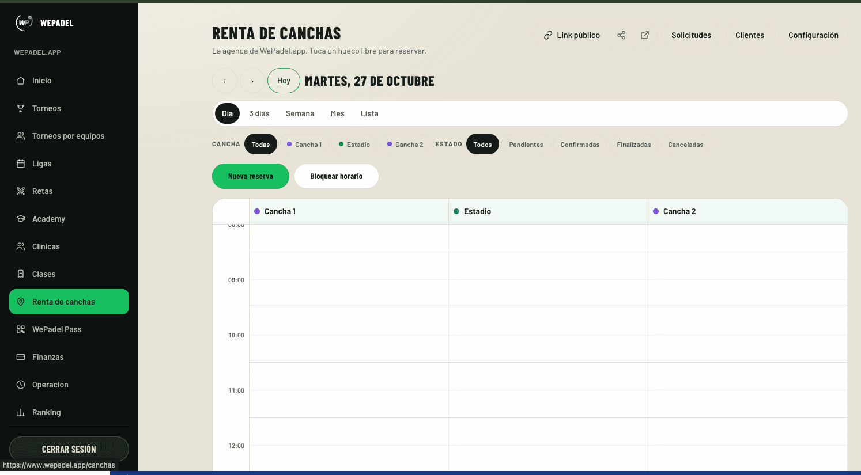This screenshot has width=861, height=475.
Task: Filter status by Finalizadas
Action: pos(634,145)
